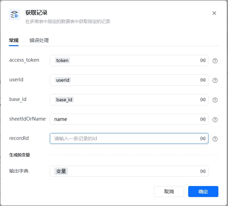Select the 变量 chip in 输出字典
The image size is (228, 206).
(x=61, y=171)
